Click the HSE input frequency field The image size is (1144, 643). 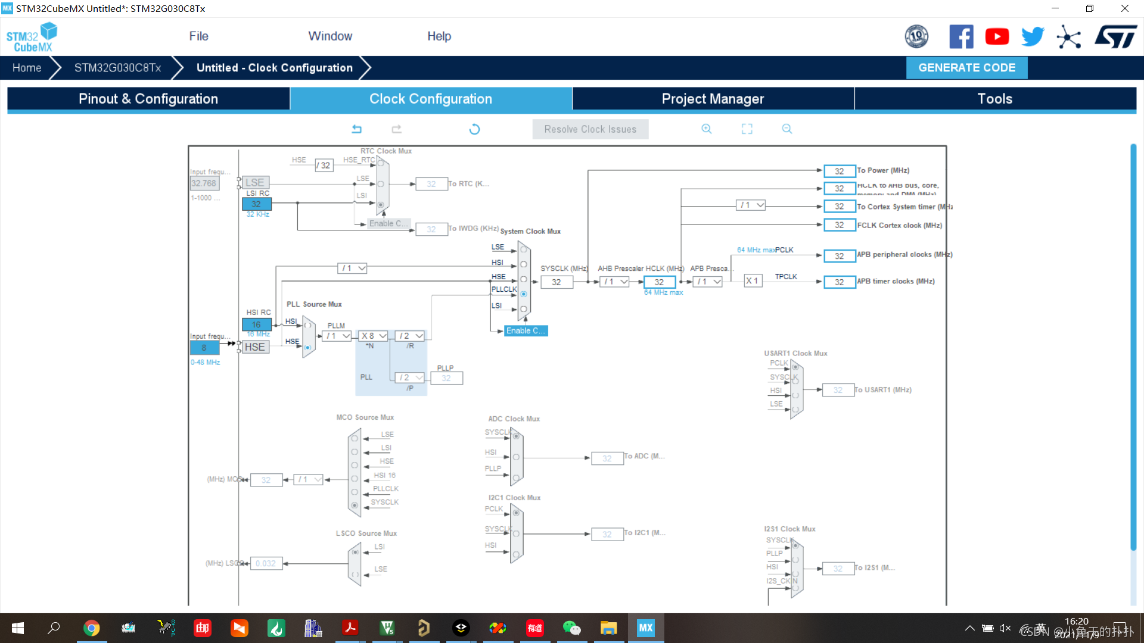[204, 348]
